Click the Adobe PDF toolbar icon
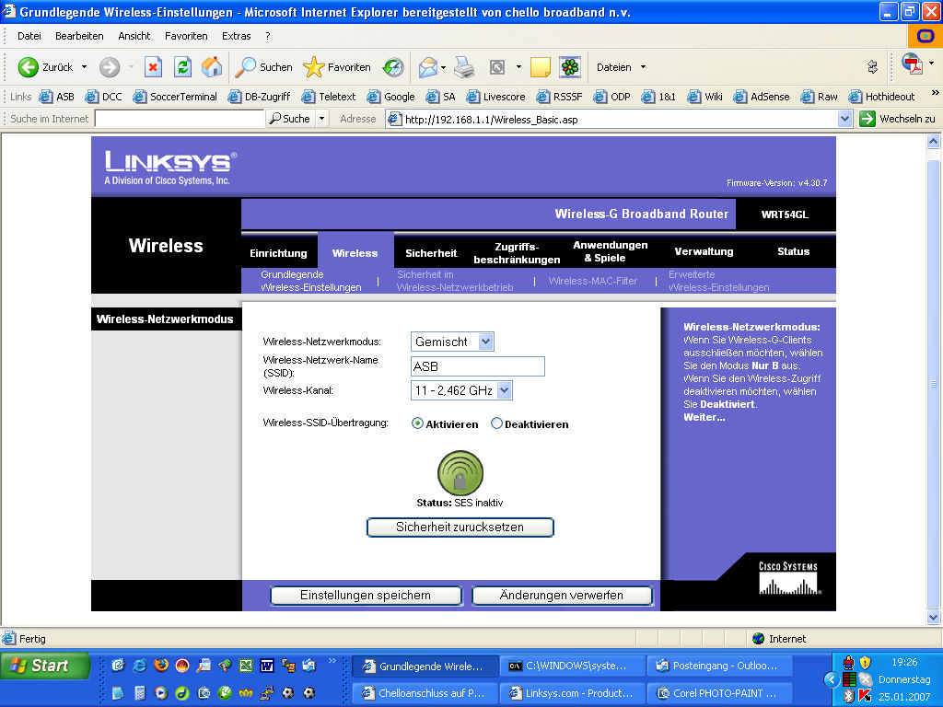The image size is (943, 707). [913, 64]
